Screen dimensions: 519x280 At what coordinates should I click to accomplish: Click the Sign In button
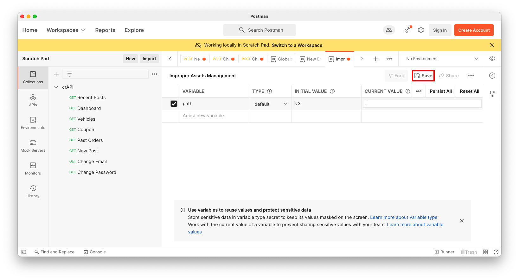440,30
